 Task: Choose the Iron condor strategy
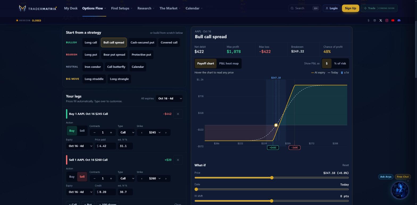93,67
